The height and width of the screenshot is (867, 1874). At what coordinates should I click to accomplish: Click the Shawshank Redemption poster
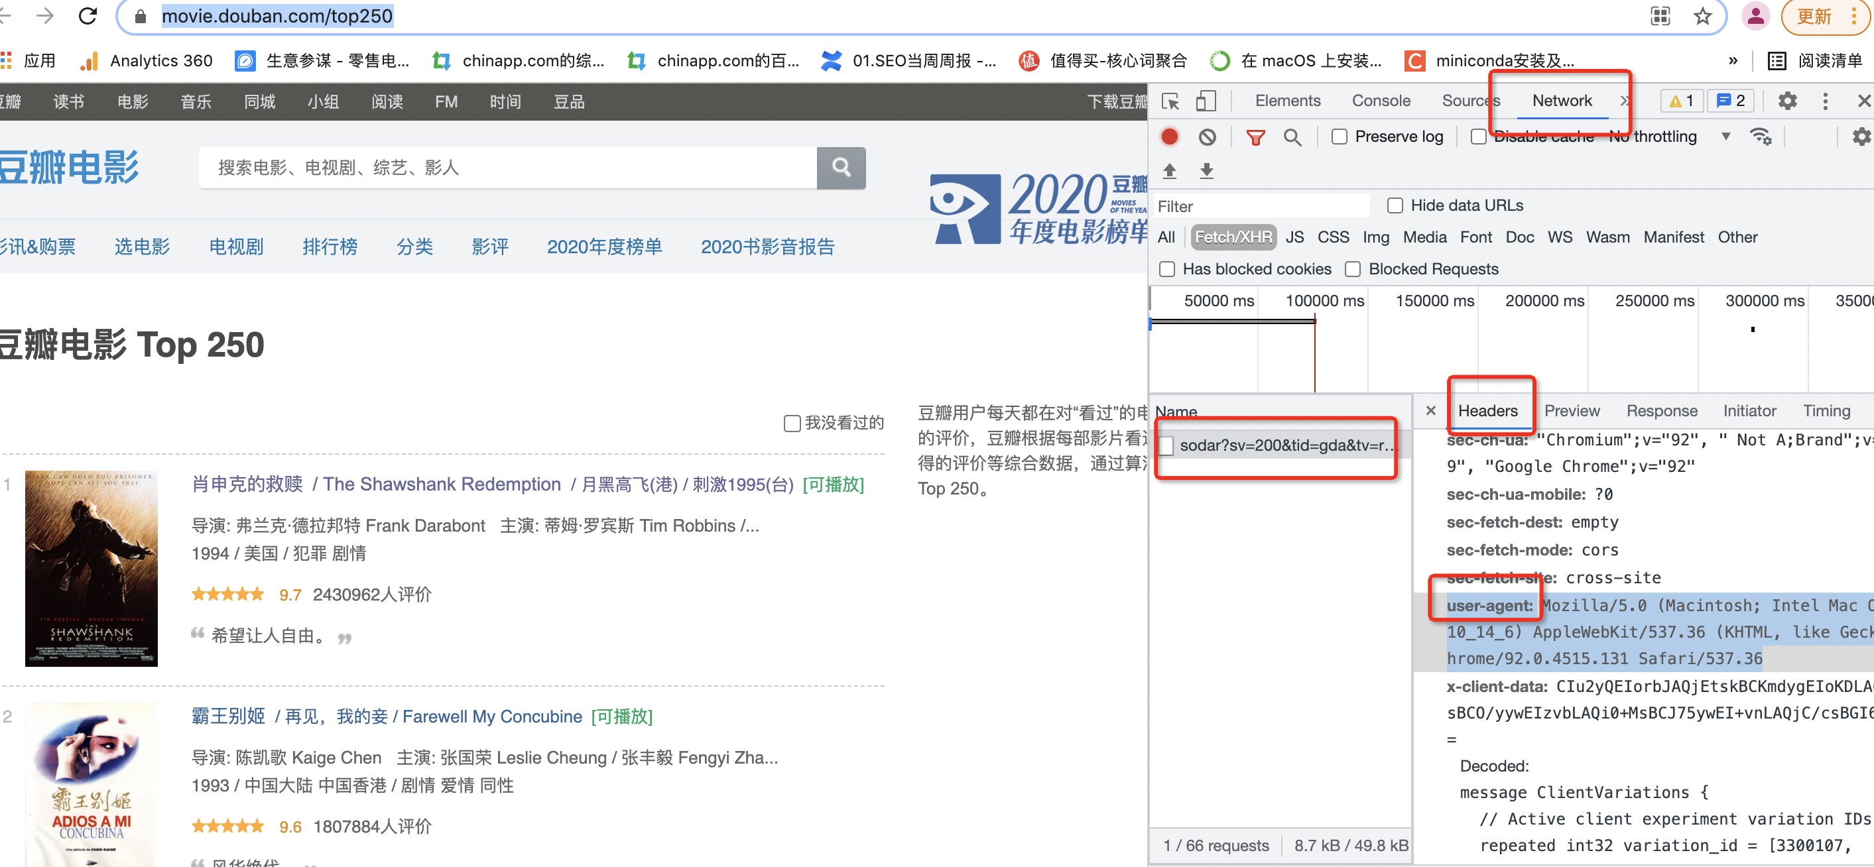[x=92, y=569]
